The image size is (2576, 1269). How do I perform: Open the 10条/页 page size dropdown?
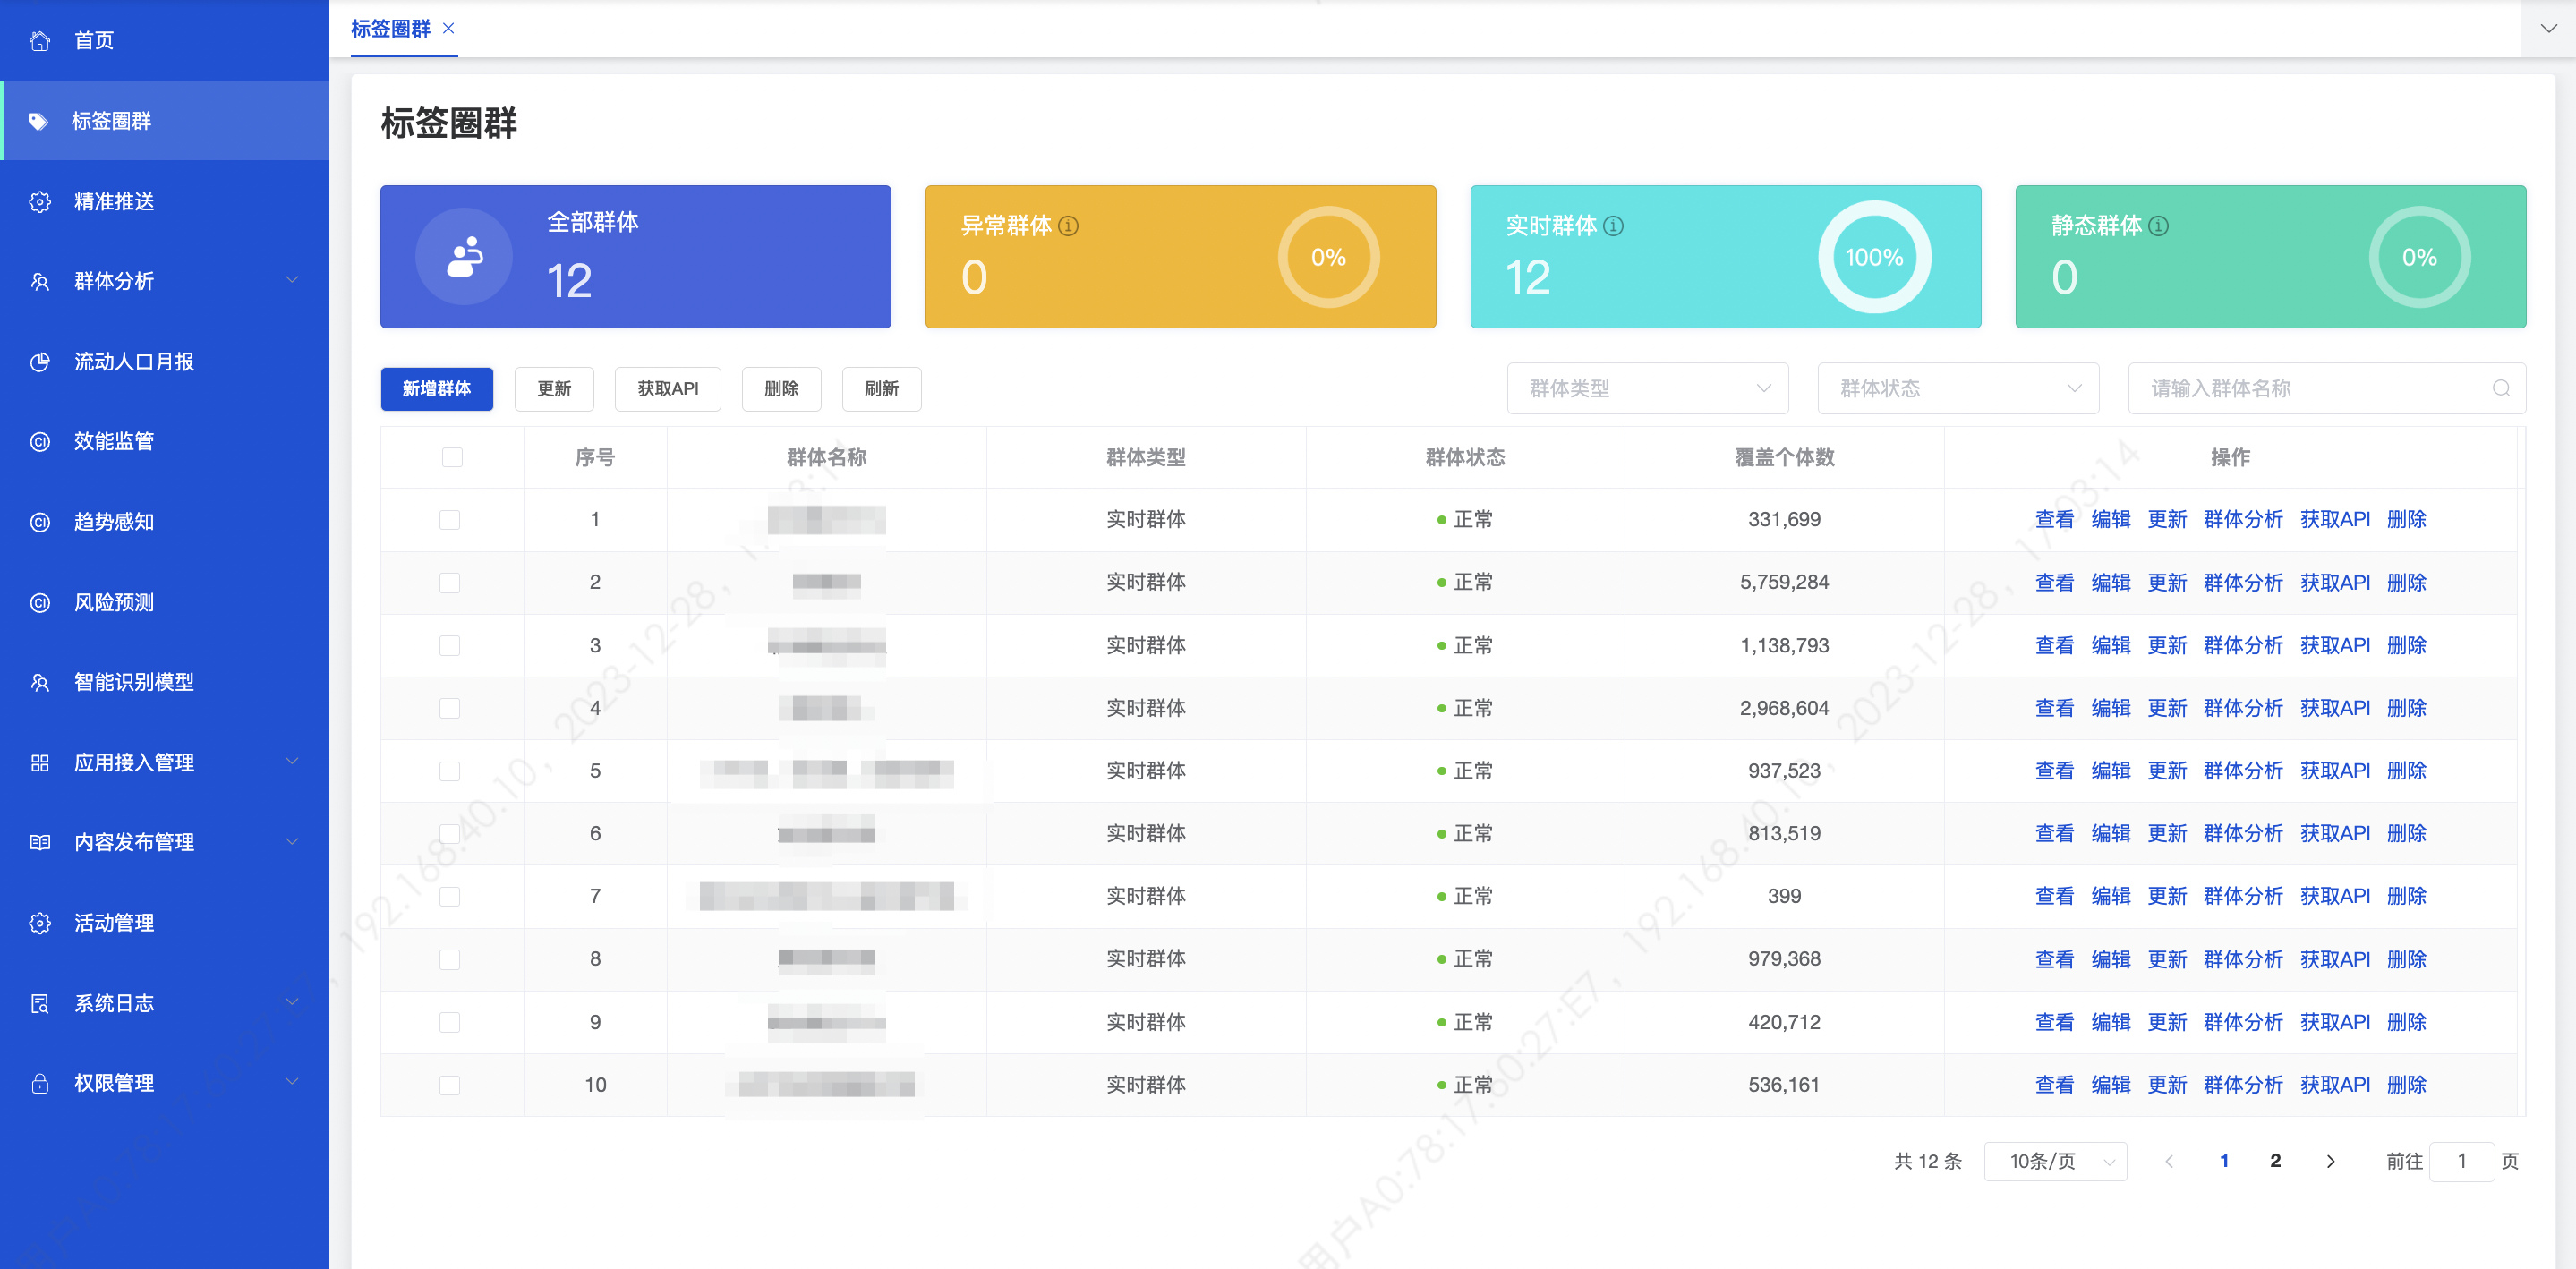coord(2055,1161)
